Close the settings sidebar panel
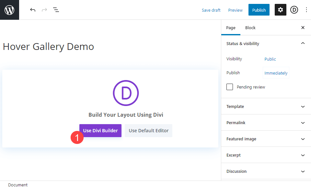This screenshot has width=311, height=188. tap(303, 28)
